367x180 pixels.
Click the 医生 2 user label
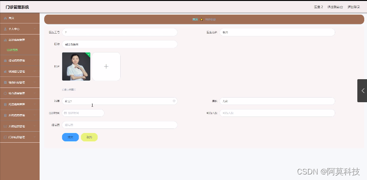[318, 7]
